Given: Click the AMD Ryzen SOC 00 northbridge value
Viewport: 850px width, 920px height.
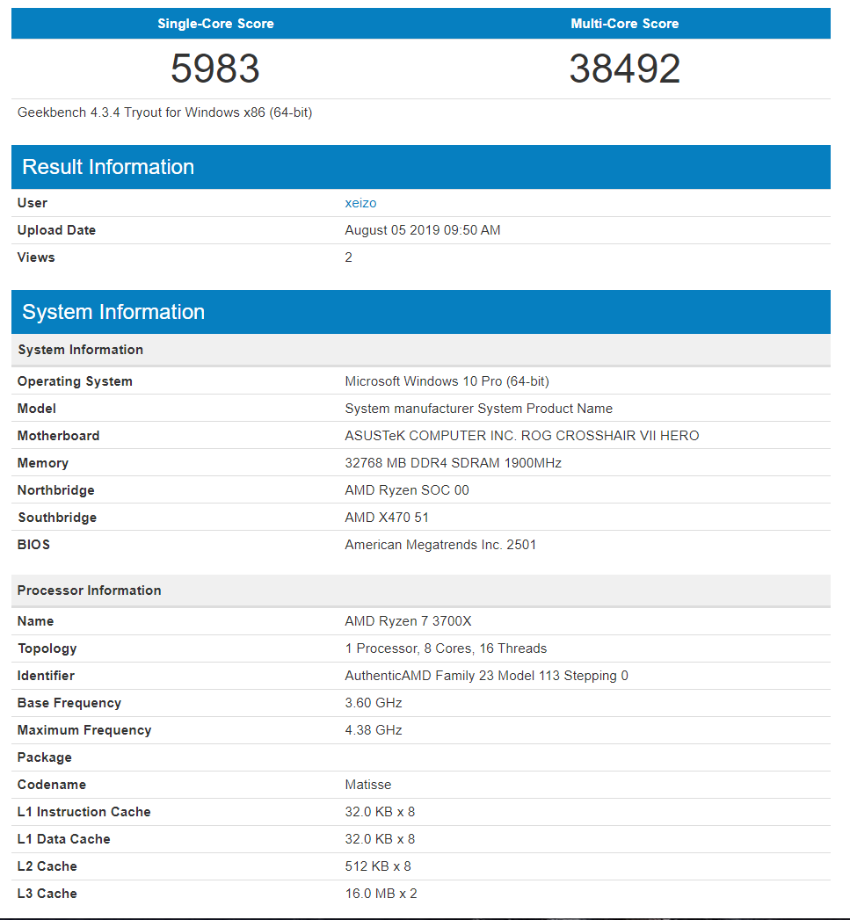Looking at the screenshot, I should click(407, 490).
